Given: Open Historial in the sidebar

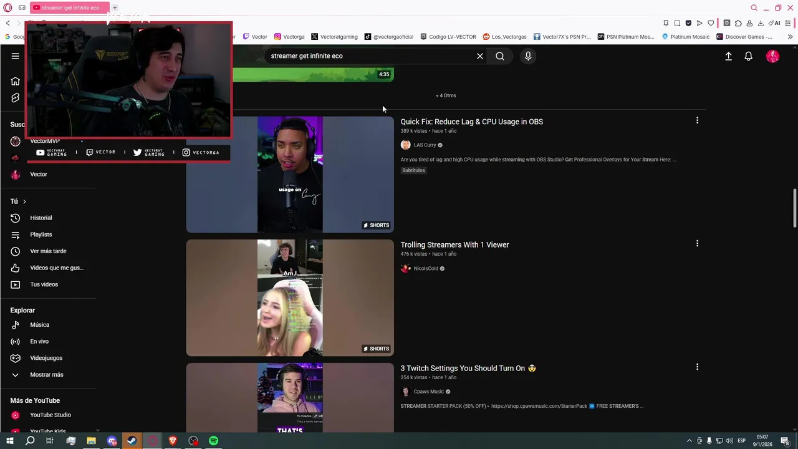Looking at the screenshot, I should pyautogui.click(x=41, y=218).
